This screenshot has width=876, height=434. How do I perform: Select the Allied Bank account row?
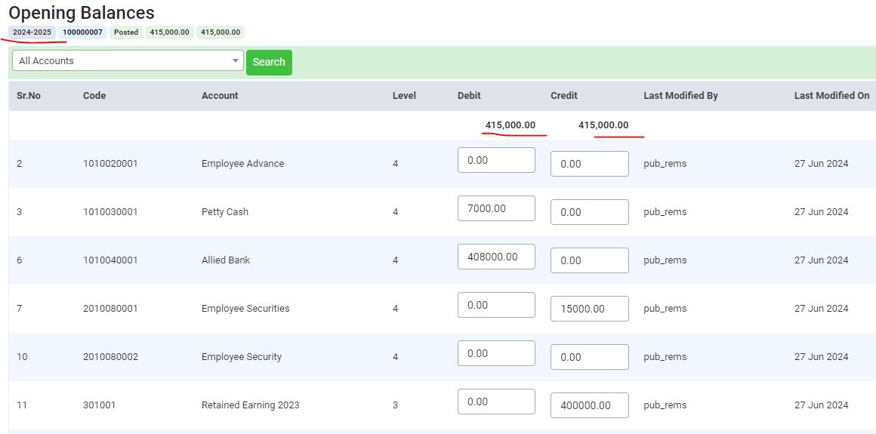pos(226,260)
